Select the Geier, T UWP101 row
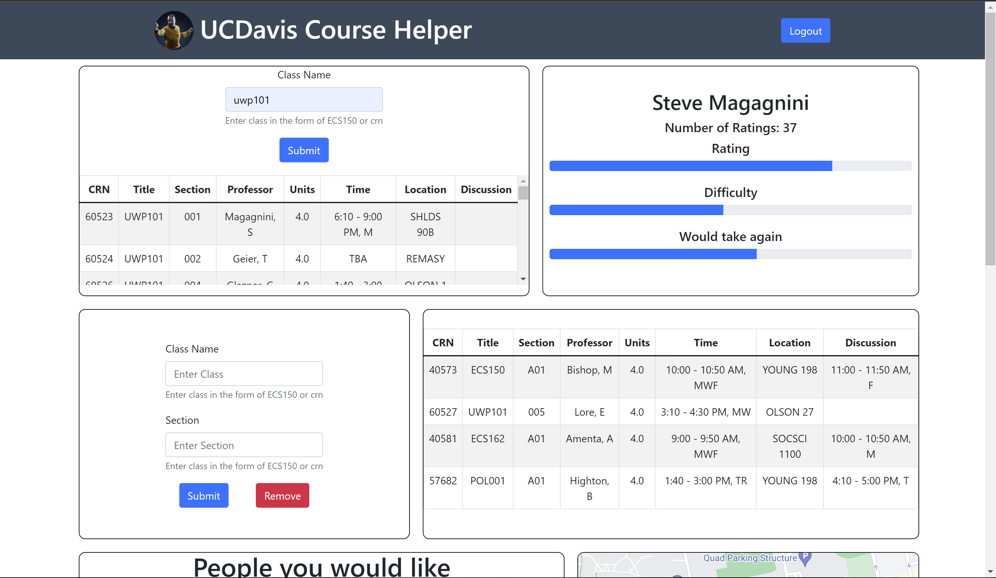 click(x=298, y=259)
